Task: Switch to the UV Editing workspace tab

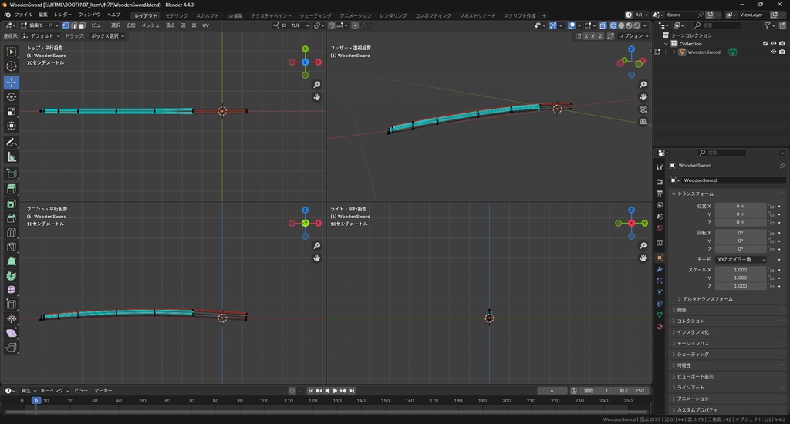Action: click(235, 15)
